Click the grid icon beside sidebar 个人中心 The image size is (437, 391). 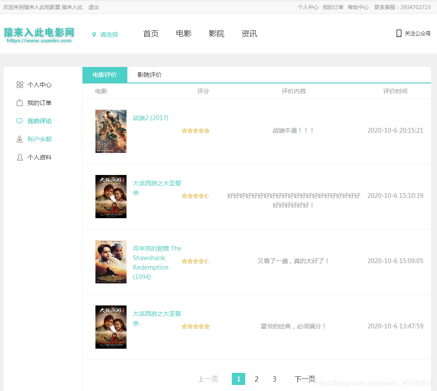tap(20, 85)
